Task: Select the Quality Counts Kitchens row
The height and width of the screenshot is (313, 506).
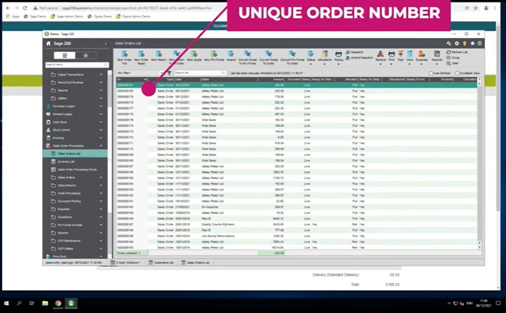Action: click(x=296, y=224)
